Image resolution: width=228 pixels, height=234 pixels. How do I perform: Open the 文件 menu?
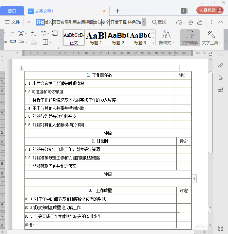[12, 22]
